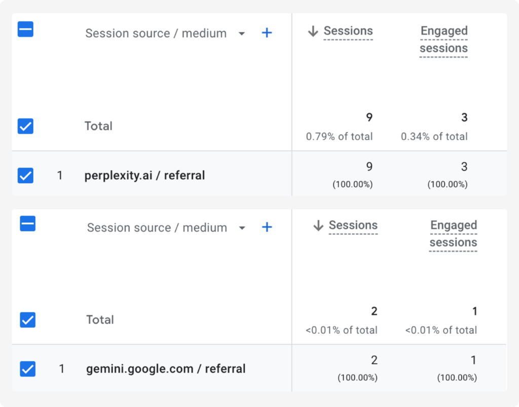Click the sort arrow beside Sessions in the bottom table
Image resolution: width=519 pixels, height=407 pixels.
pyautogui.click(x=318, y=225)
